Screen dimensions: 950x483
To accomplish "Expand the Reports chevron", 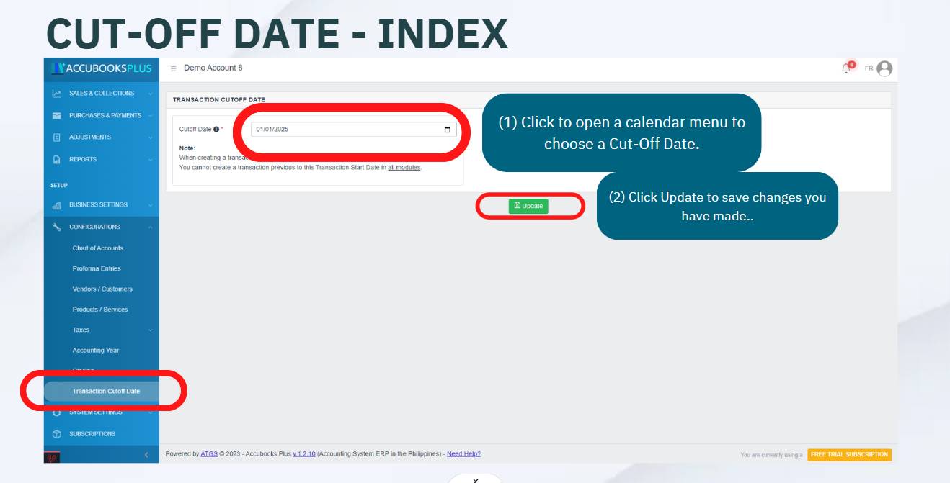I will [150, 159].
